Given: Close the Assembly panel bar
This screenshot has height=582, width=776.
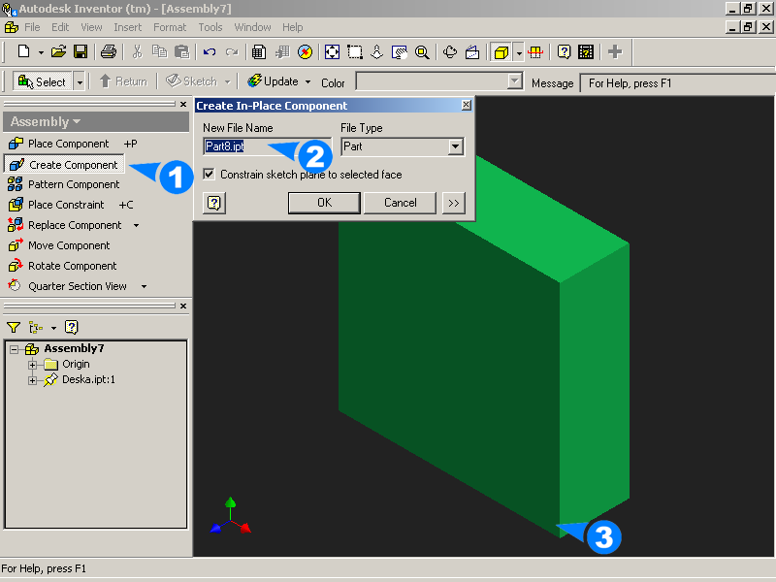Looking at the screenshot, I should (183, 104).
